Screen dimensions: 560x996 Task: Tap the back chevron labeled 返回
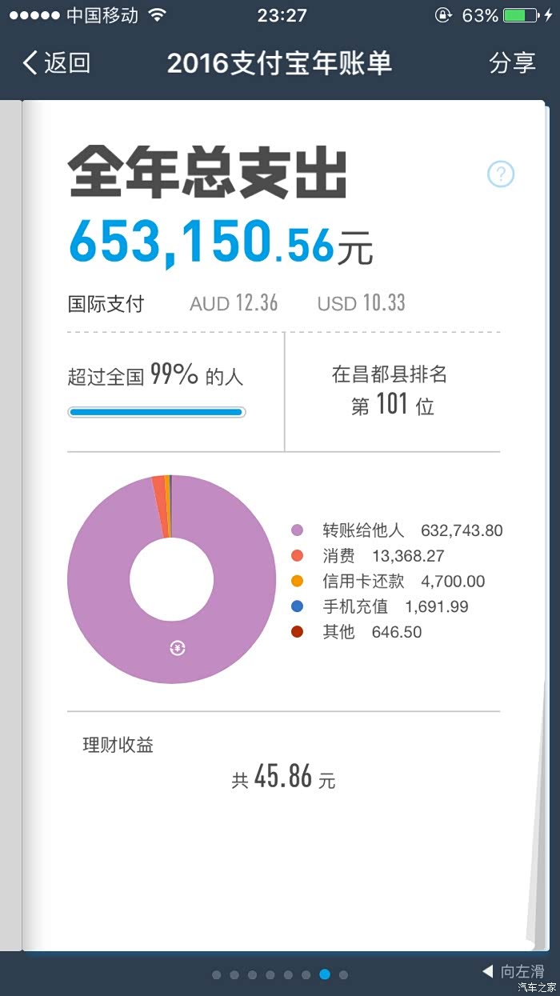pyautogui.click(x=56, y=63)
